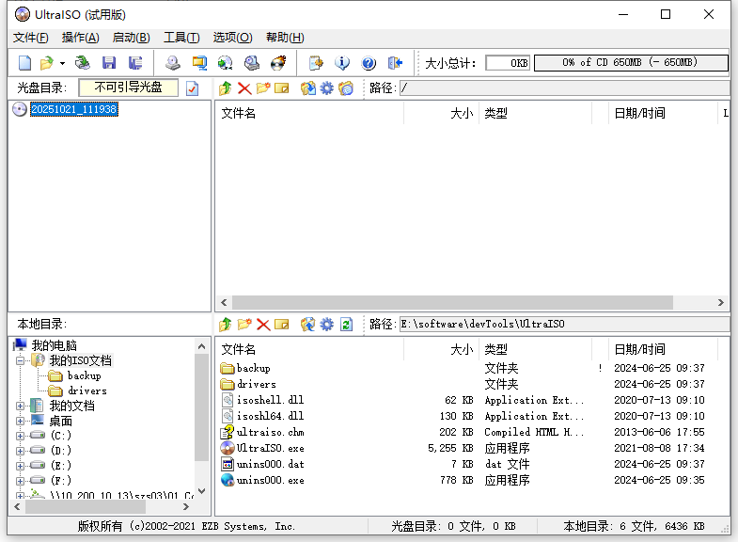Screen dimensions: 738x542
Task: Expand the (C:) drive node
Action: [21, 436]
